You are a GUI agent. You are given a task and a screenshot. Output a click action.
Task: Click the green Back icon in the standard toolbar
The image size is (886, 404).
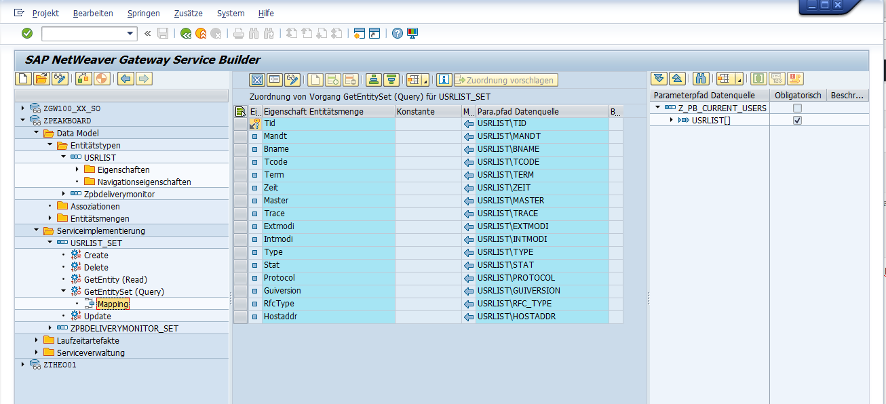pyautogui.click(x=186, y=33)
